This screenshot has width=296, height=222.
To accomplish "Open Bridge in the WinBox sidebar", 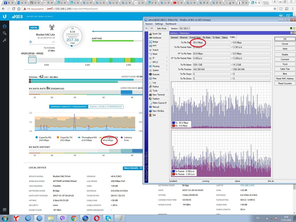I will pyautogui.click(x=155, y=42).
